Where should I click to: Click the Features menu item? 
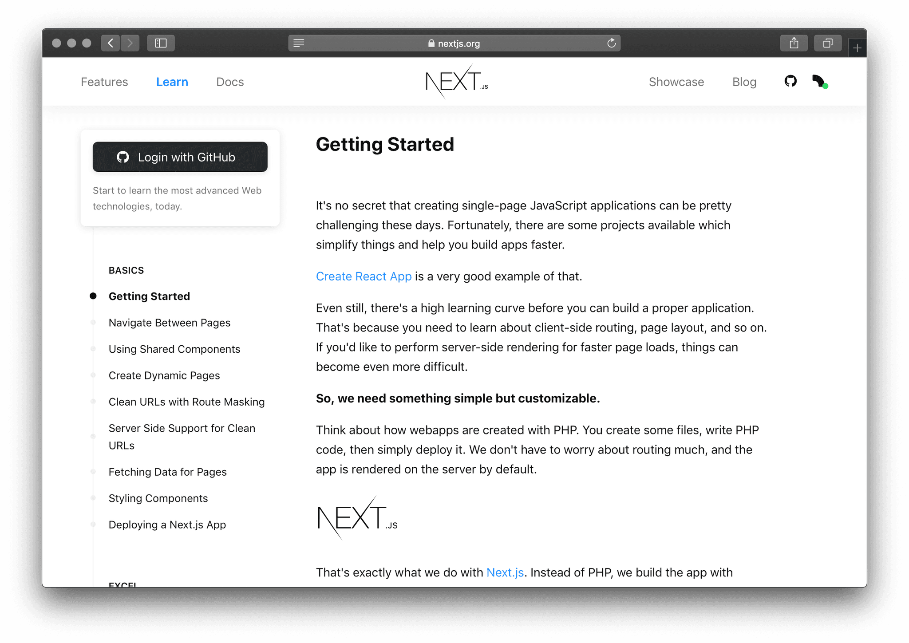point(104,81)
